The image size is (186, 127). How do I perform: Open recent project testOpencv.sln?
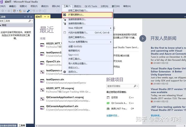point(55,80)
